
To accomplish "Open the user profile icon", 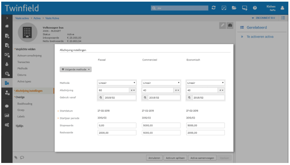I will click(x=282, y=8).
